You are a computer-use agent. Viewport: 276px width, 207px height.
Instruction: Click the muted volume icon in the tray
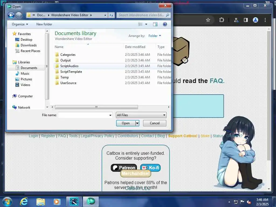click(x=249, y=202)
